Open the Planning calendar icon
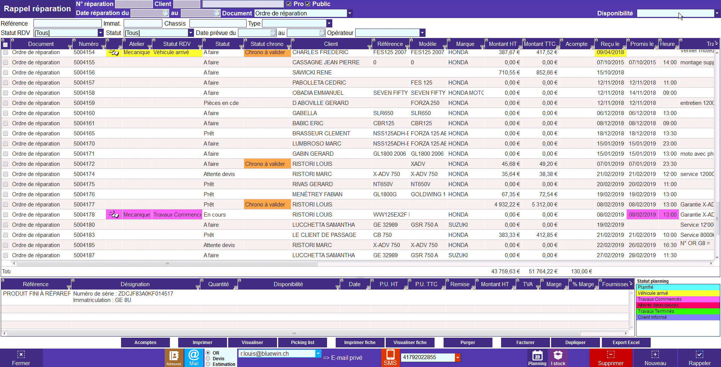Image resolution: width=721 pixels, height=367 pixels. 537,357
